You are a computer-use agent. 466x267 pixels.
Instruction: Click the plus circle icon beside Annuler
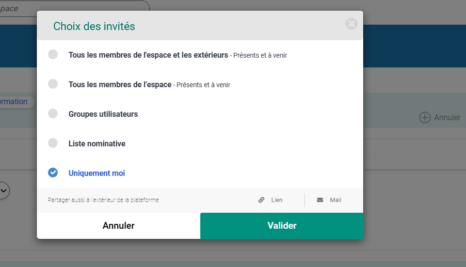pyautogui.click(x=425, y=118)
